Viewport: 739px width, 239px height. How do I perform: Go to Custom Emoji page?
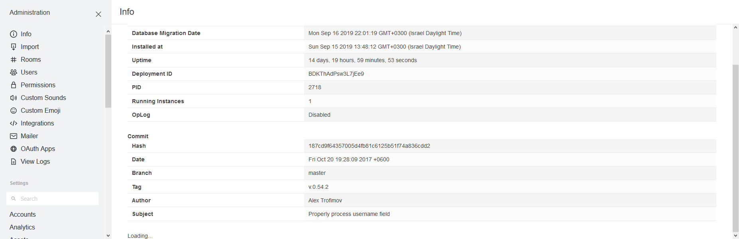click(41, 111)
